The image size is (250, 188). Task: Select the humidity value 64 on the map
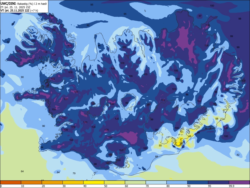[x=22, y=171]
